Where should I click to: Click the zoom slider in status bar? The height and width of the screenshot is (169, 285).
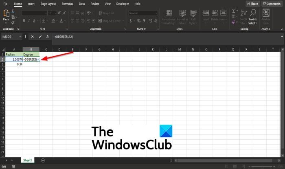click(262, 167)
